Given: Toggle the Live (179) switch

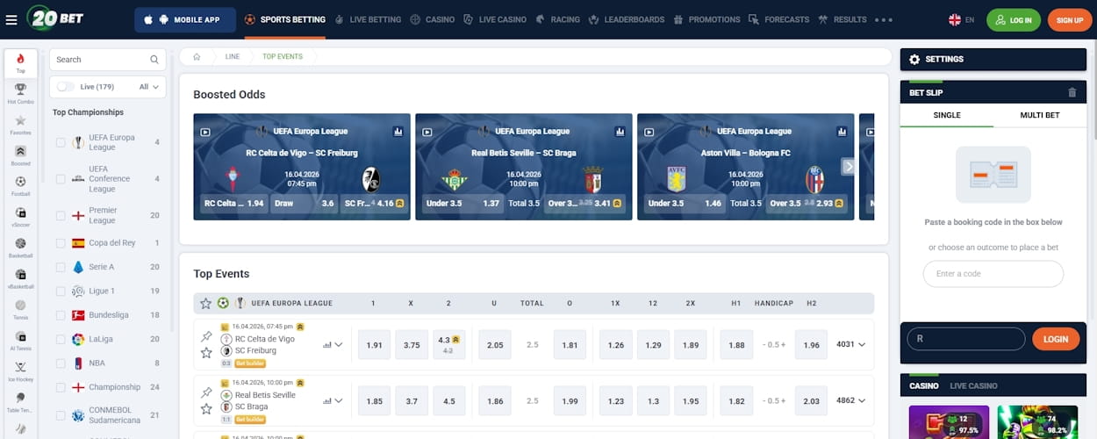Looking at the screenshot, I should pos(66,86).
